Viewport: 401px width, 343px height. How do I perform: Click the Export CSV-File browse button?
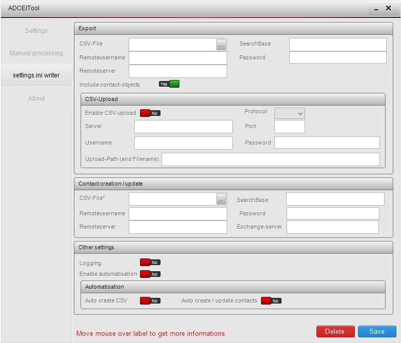221,45
